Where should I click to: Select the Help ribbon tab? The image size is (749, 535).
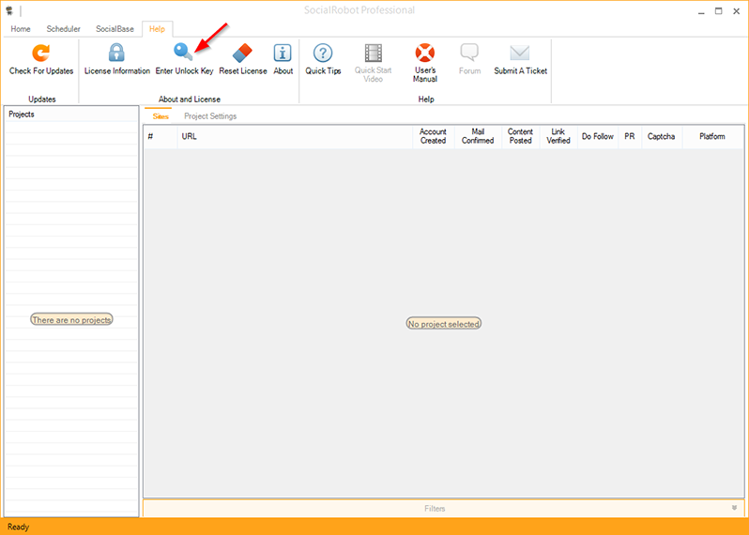pyautogui.click(x=157, y=29)
